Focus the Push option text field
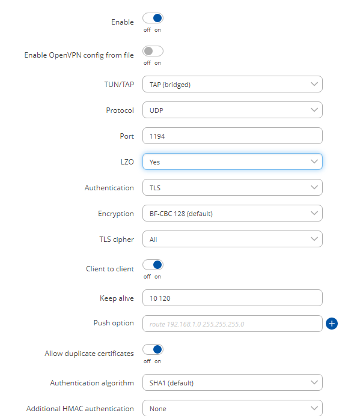Image resolution: width=348 pixels, height=416 pixels. [233, 324]
